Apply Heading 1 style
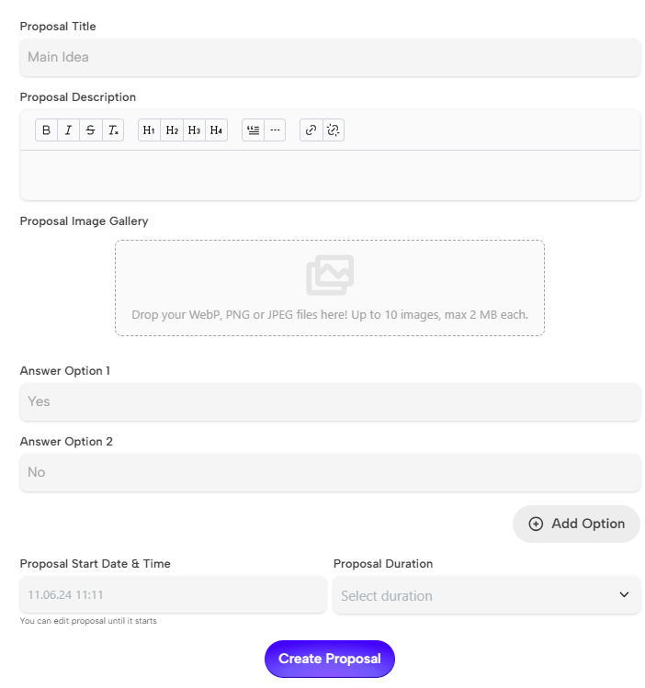 point(149,130)
